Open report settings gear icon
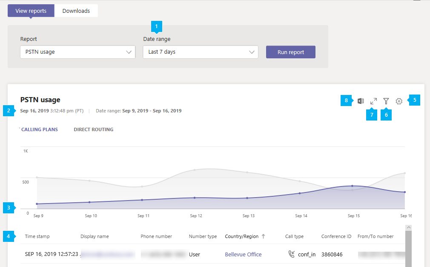This screenshot has height=267, width=430. click(399, 101)
